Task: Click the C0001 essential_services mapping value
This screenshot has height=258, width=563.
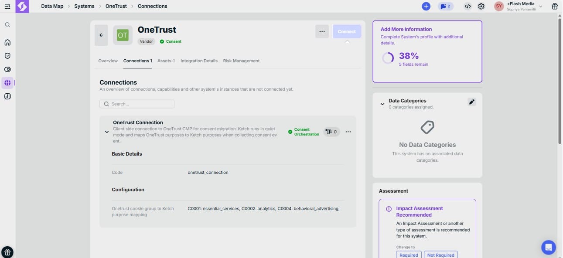Action: [263, 209]
